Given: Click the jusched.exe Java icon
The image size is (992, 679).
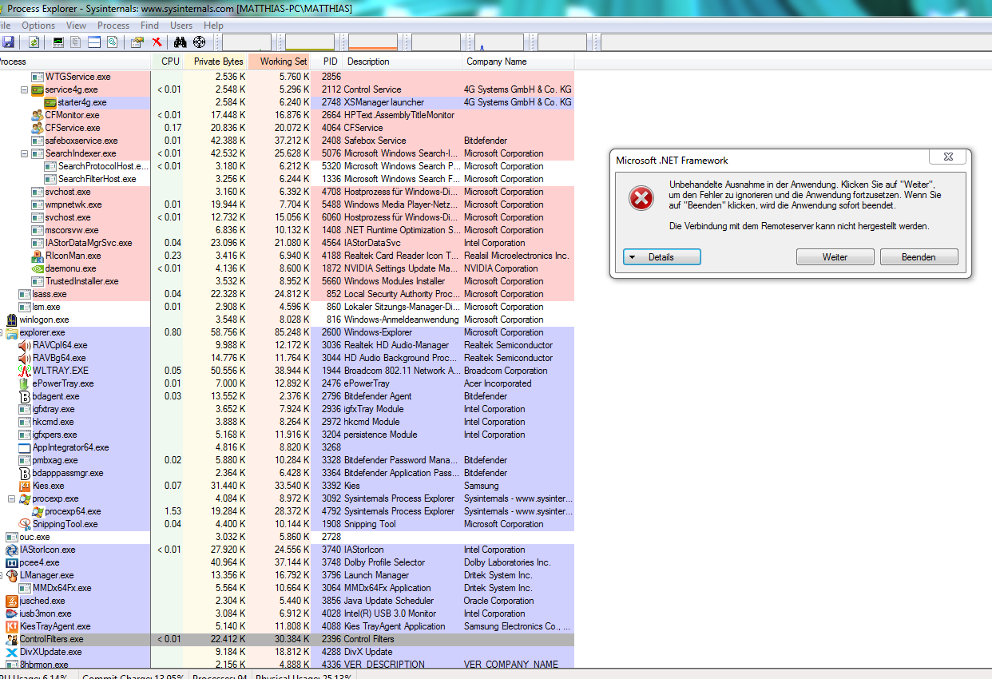Looking at the screenshot, I should [12, 601].
